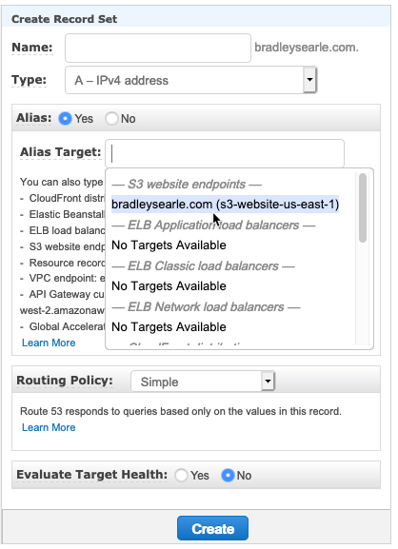This screenshot has height=549, width=398.
Task: Select Alias No radio button
Action: pyautogui.click(x=111, y=118)
